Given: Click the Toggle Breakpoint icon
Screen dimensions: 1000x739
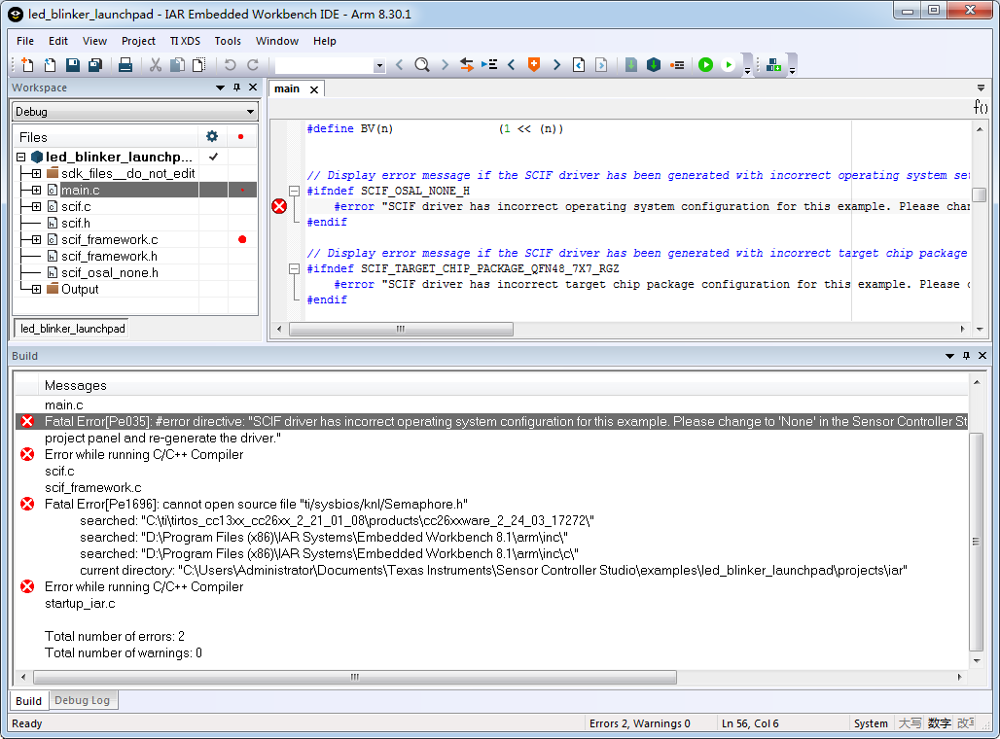Looking at the screenshot, I should pos(677,64).
